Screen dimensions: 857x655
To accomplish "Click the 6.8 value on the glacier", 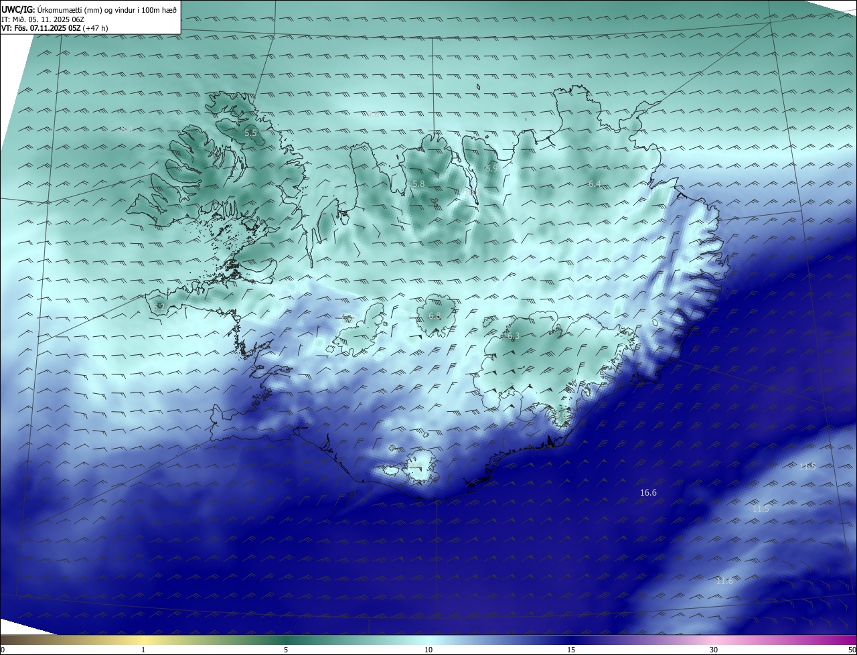I will [x=435, y=316].
